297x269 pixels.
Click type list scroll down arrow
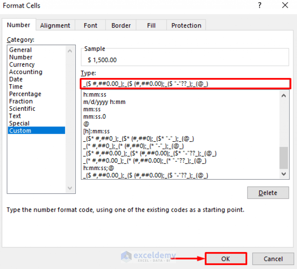click(284, 174)
